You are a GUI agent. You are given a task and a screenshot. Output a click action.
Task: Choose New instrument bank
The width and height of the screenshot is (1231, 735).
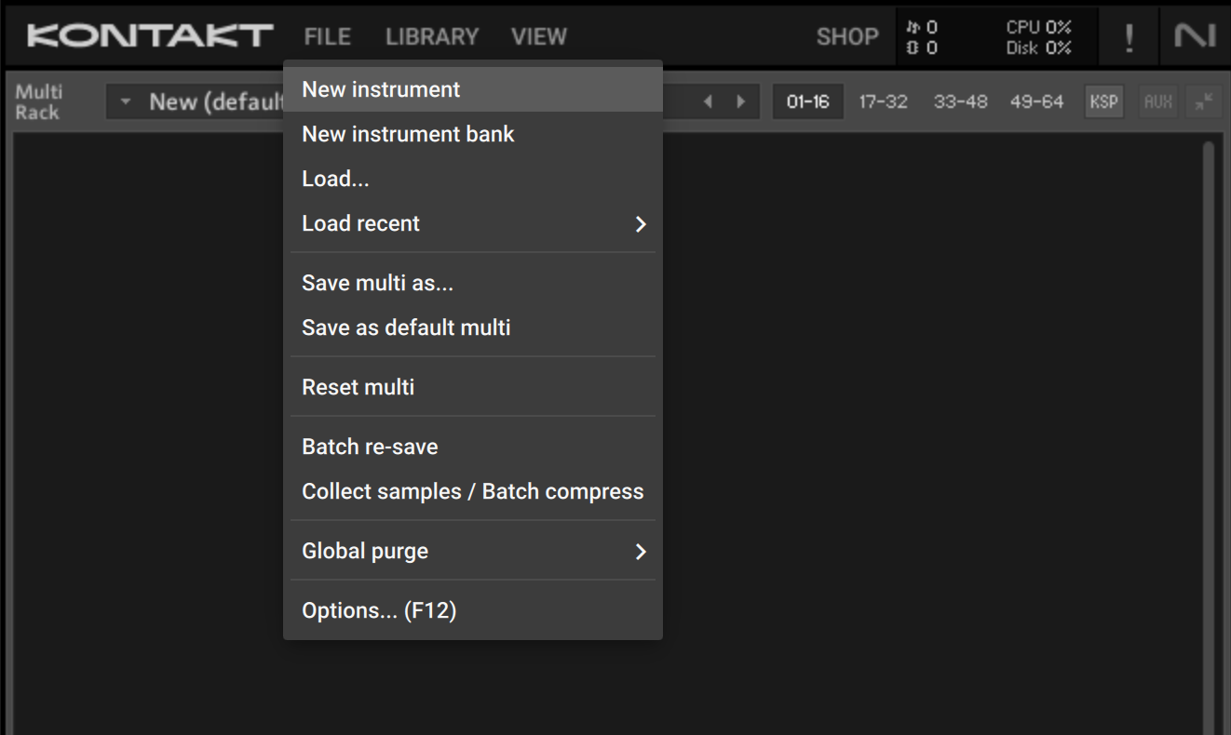pos(473,134)
